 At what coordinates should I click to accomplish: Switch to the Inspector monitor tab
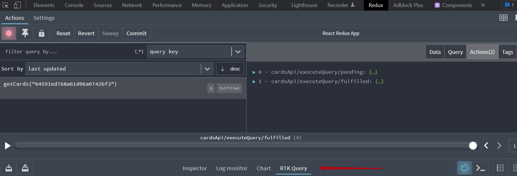point(194,168)
